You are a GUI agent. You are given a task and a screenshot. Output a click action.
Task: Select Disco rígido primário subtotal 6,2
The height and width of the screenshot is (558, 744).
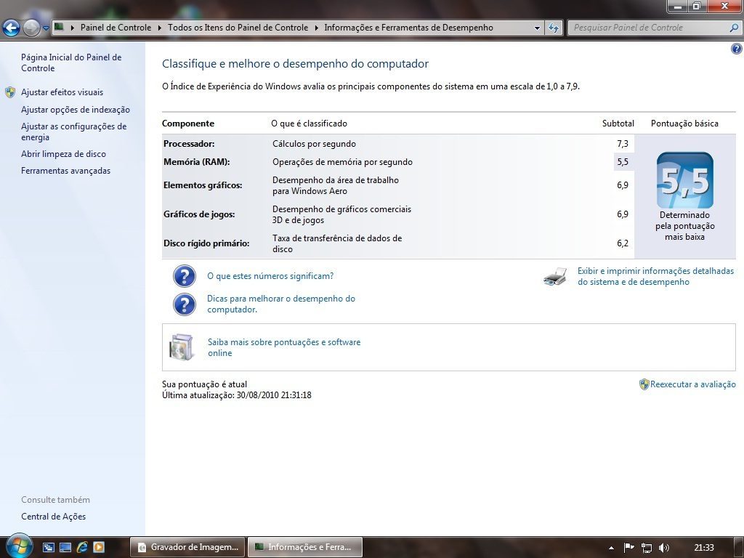coord(623,243)
